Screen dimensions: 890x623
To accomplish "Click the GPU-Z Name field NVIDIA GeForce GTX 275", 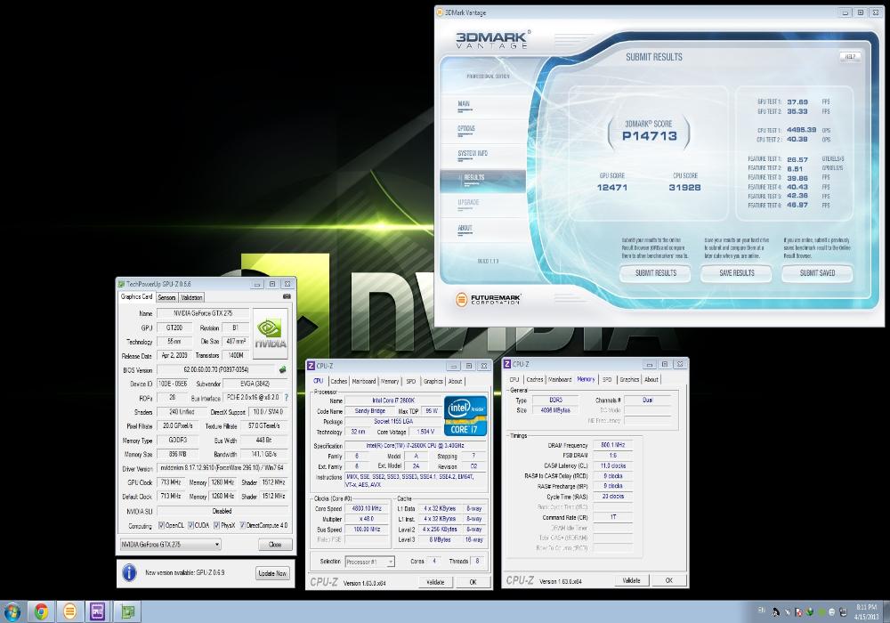I will coord(203,313).
